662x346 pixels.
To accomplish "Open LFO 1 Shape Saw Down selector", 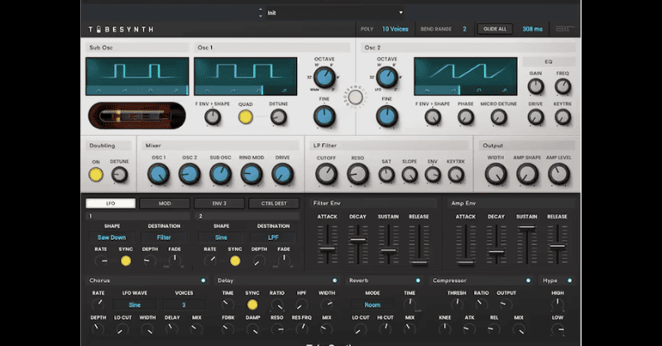I will click(x=112, y=238).
